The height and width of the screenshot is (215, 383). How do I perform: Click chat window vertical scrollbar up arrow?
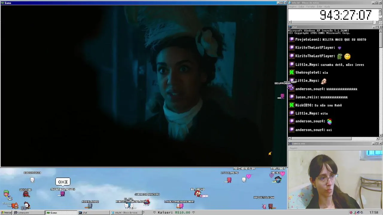click(381, 31)
